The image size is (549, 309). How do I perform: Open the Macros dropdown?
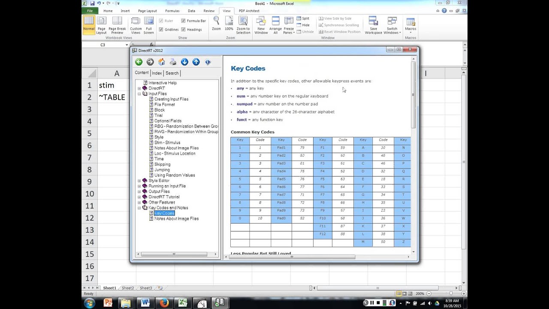click(410, 25)
